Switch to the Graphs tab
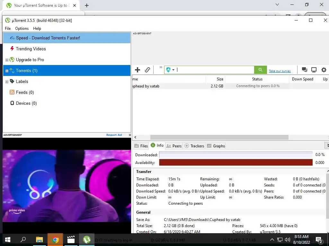 point(216,146)
